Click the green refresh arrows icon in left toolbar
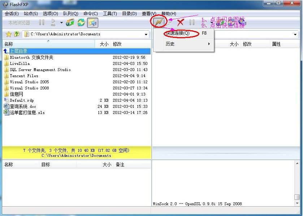This screenshot has height=216, width=303. tap(81, 23)
